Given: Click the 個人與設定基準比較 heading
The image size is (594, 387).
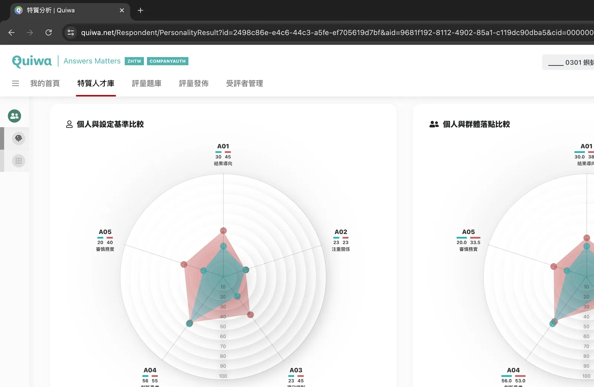Looking at the screenshot, I should click(110, 124).
